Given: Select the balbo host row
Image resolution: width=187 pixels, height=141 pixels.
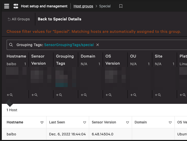Looking at the screenshot, I should tap(94, 134).
